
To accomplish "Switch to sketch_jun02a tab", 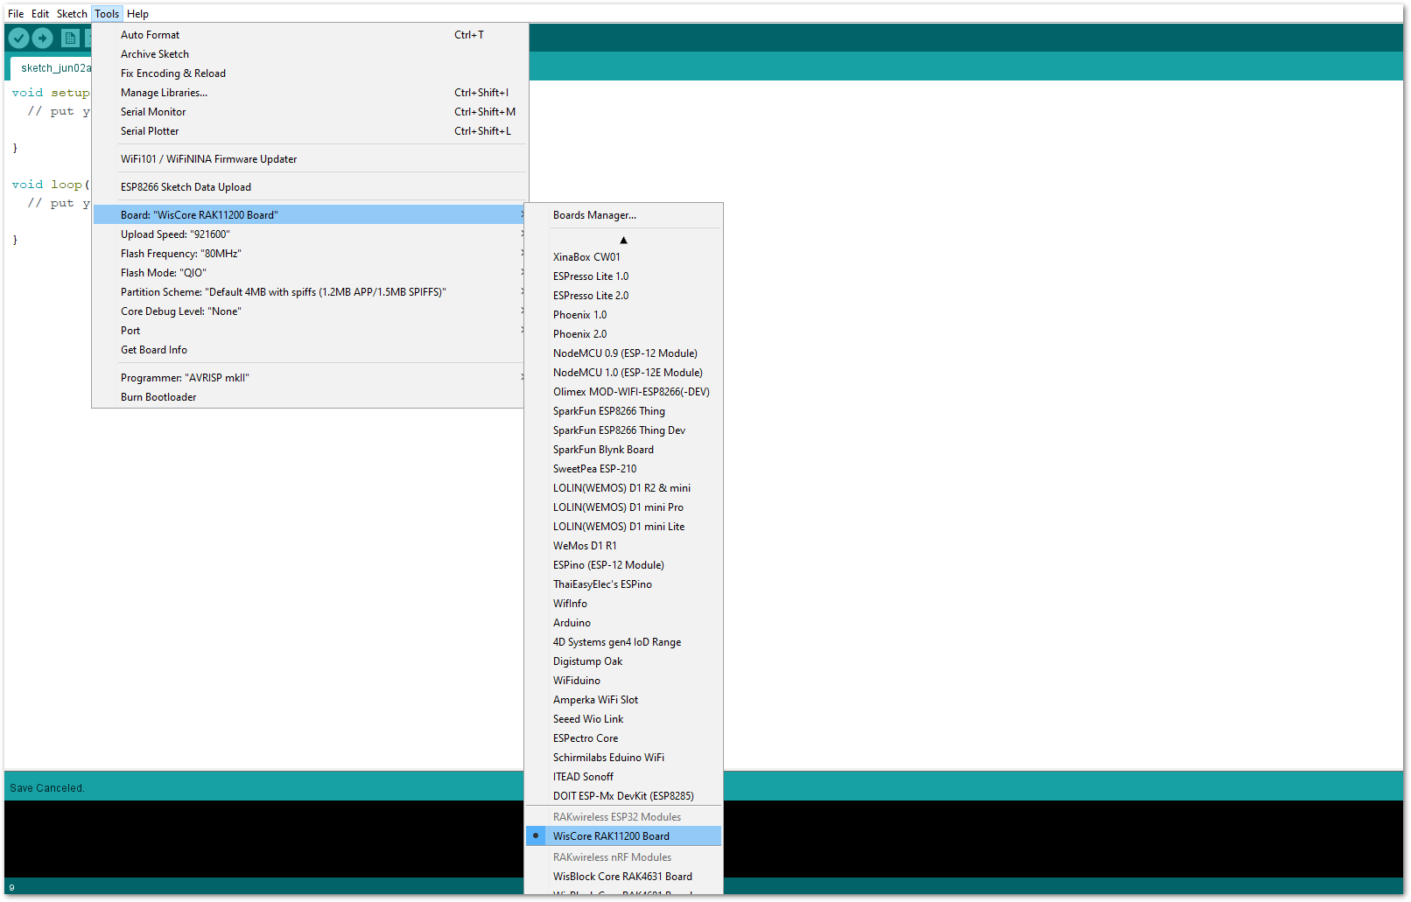I will pyautogui.click(x=51, y=68).
